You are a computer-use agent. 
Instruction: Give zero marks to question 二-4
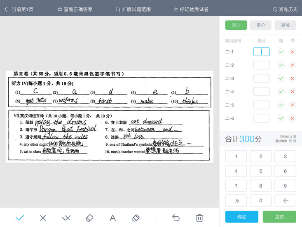pos(293,92)
